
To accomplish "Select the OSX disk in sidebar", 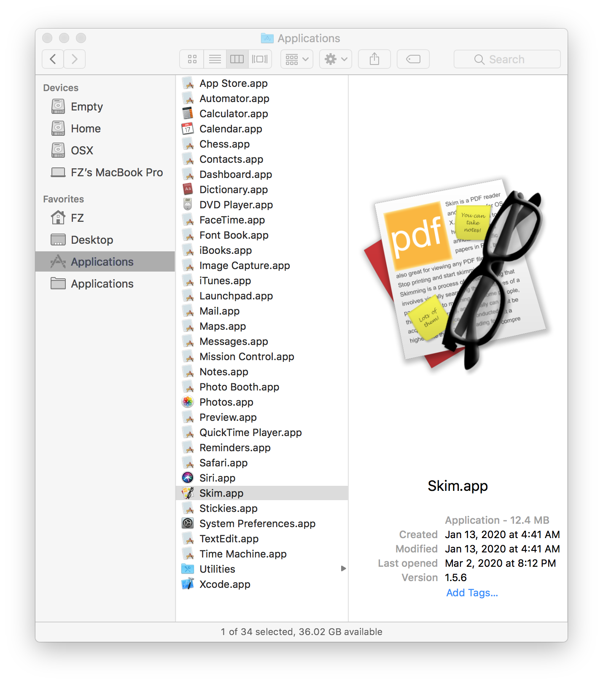I will 105,151.
